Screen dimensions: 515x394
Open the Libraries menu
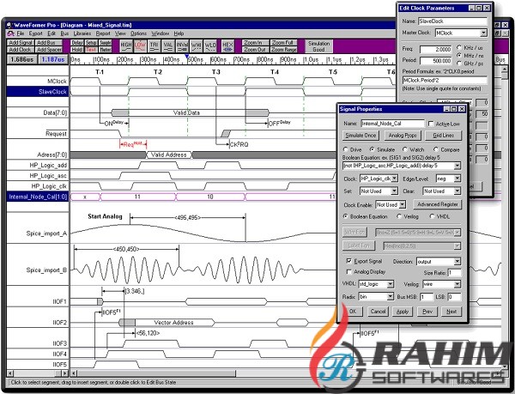coord(82,33)
